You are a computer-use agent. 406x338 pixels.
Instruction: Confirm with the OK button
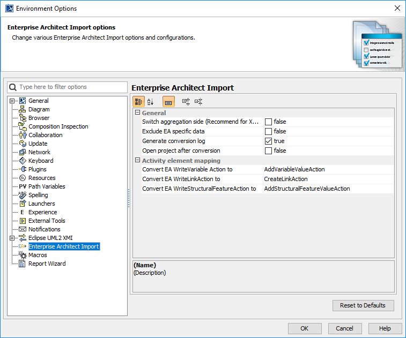tap(305, 328)
